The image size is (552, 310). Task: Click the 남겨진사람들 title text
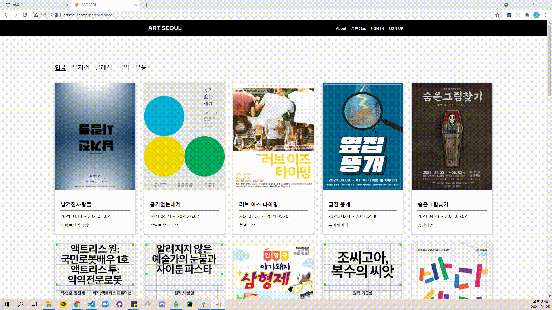[76, 204]
